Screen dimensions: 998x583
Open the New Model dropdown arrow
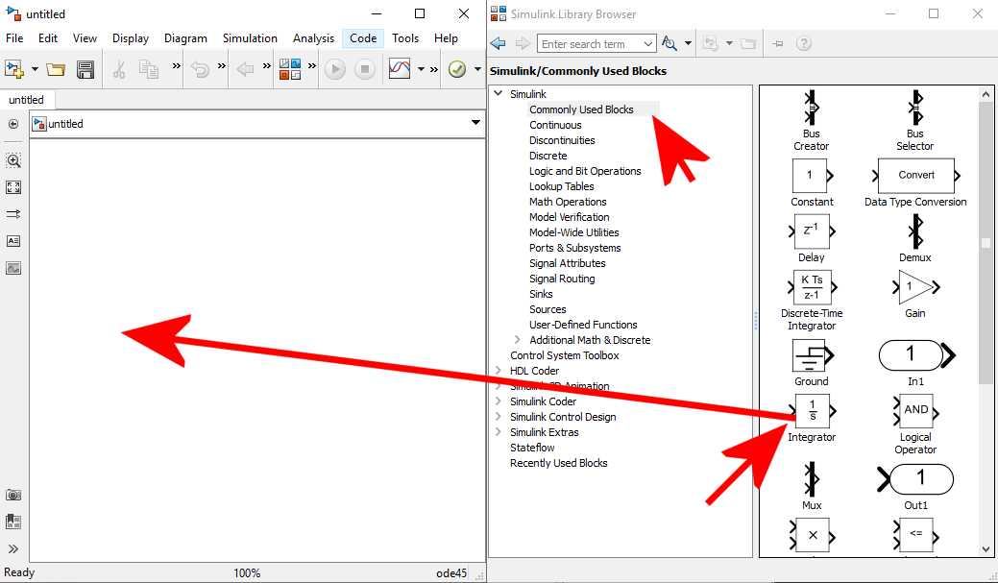(35, 69)
